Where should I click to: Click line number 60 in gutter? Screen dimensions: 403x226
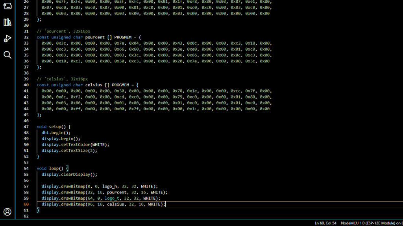26,204
